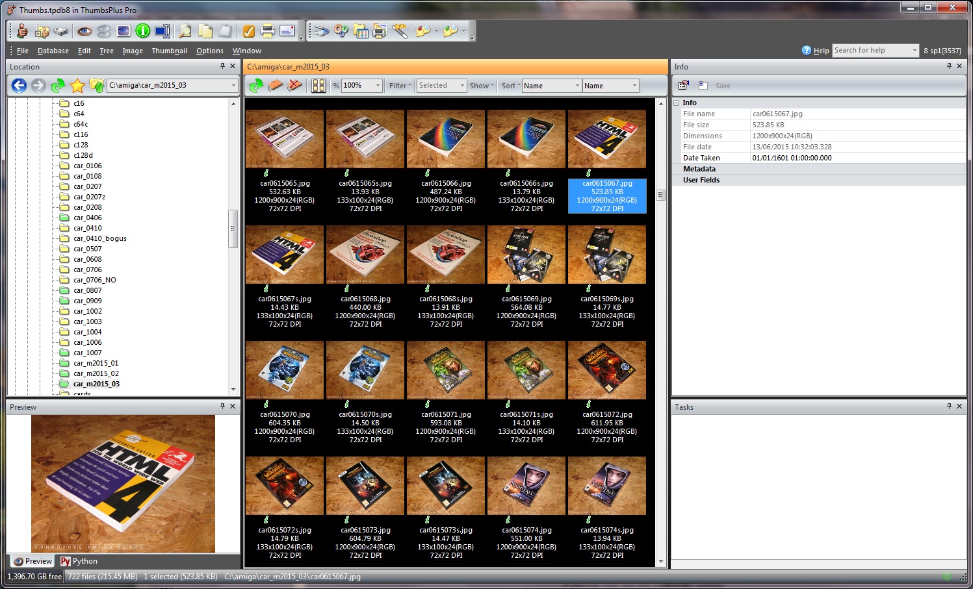Toggle the Preview panel pushpin

click(x=222, y=407)
